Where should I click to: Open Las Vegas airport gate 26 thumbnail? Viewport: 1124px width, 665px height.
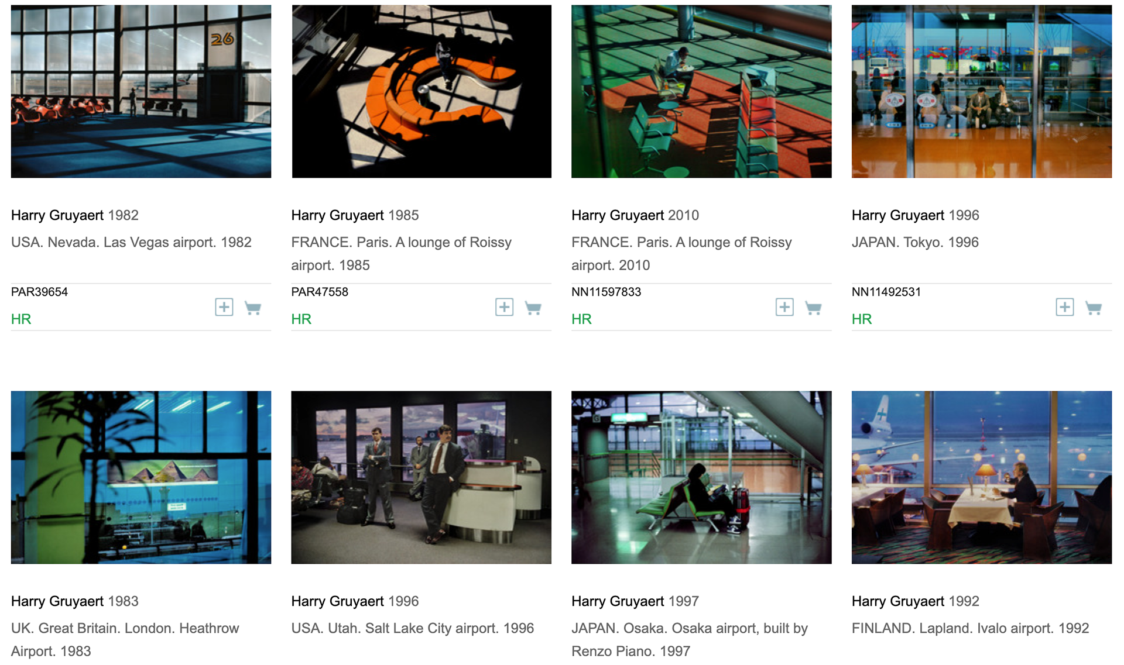coord(141,91)
